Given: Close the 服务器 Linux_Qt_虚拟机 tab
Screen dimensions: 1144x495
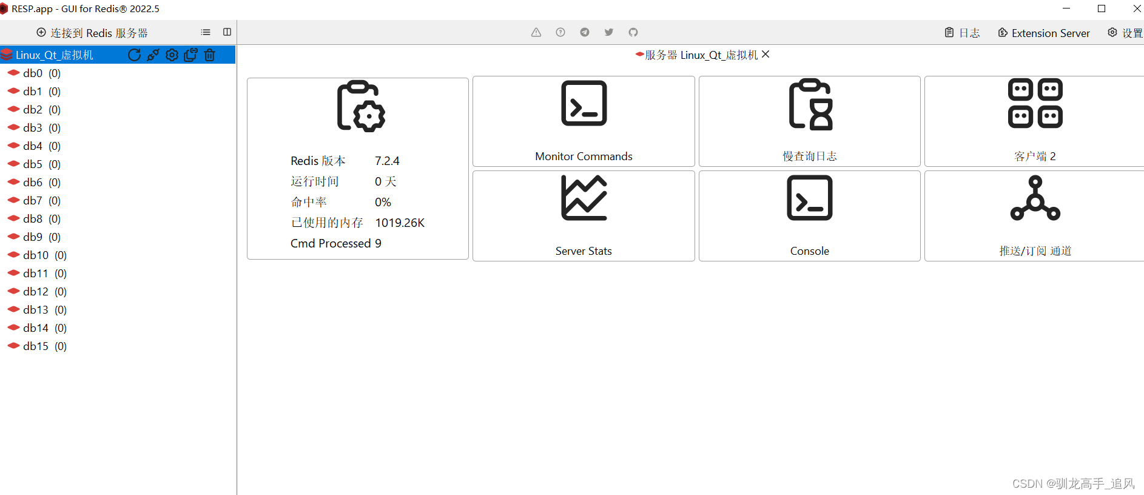Looking at the screenshot, I should coord(765,55).
